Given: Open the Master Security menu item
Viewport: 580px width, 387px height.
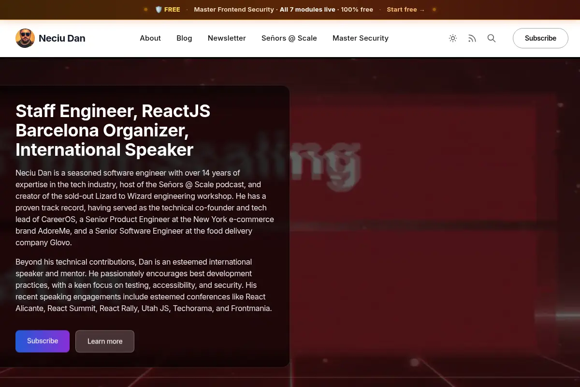Looking at the screenshot, I should 361,38.
